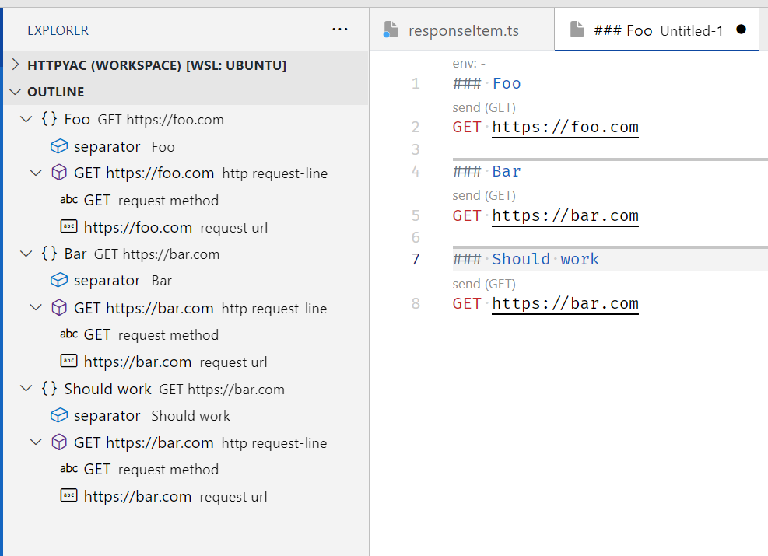Click the http request-line icon for GET https://bar.com

59,307
